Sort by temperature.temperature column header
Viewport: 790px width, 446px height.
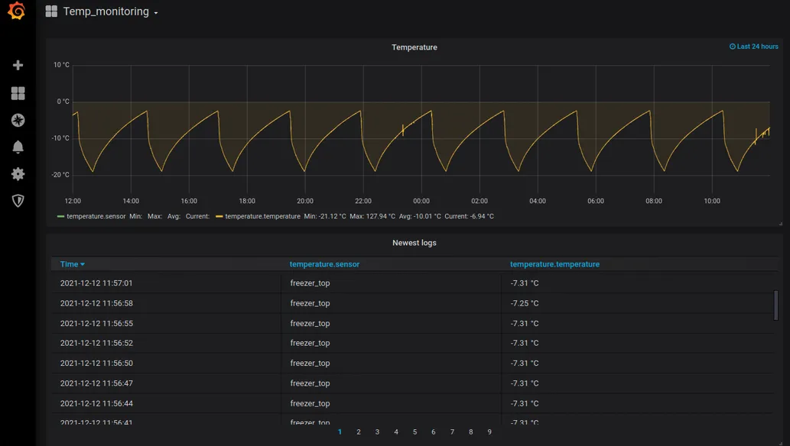point(554,264)
